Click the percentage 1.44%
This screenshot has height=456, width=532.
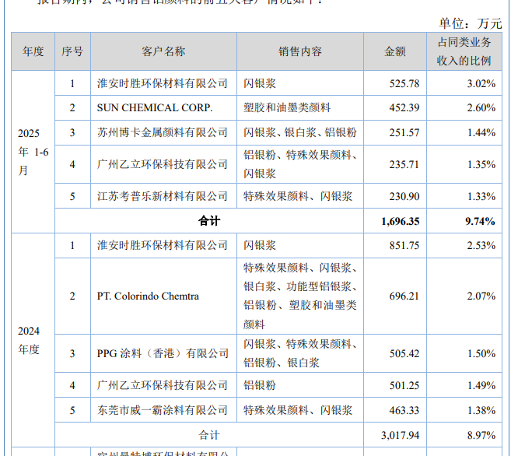pos(481,132)
